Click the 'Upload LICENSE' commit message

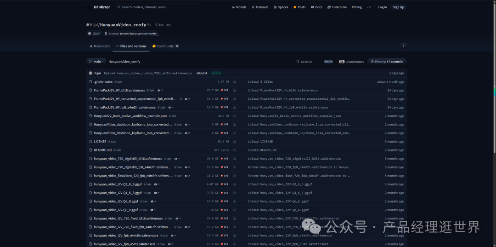[260, 142]
